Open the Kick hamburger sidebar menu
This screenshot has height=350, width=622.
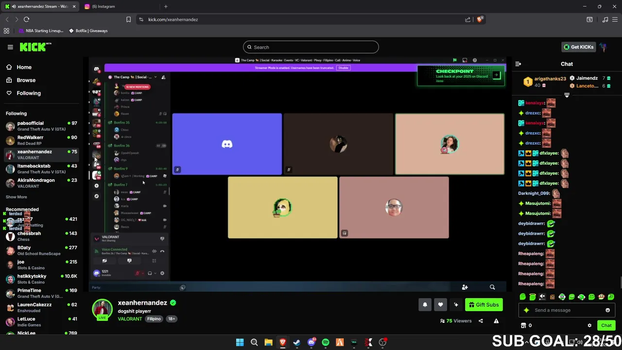tap(10, 47)
